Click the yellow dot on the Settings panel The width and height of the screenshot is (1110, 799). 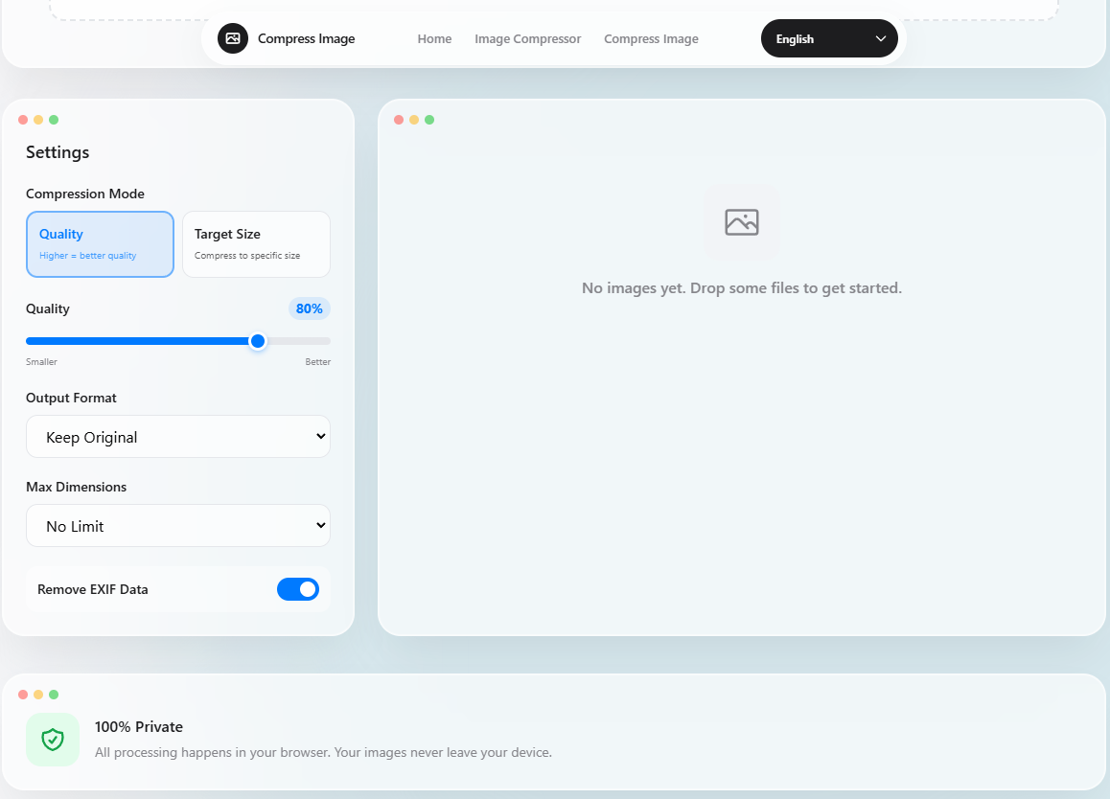(37, 119)
